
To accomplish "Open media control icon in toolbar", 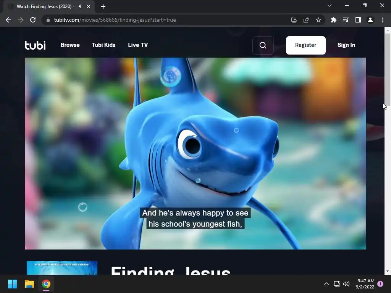I will point(346,20).
